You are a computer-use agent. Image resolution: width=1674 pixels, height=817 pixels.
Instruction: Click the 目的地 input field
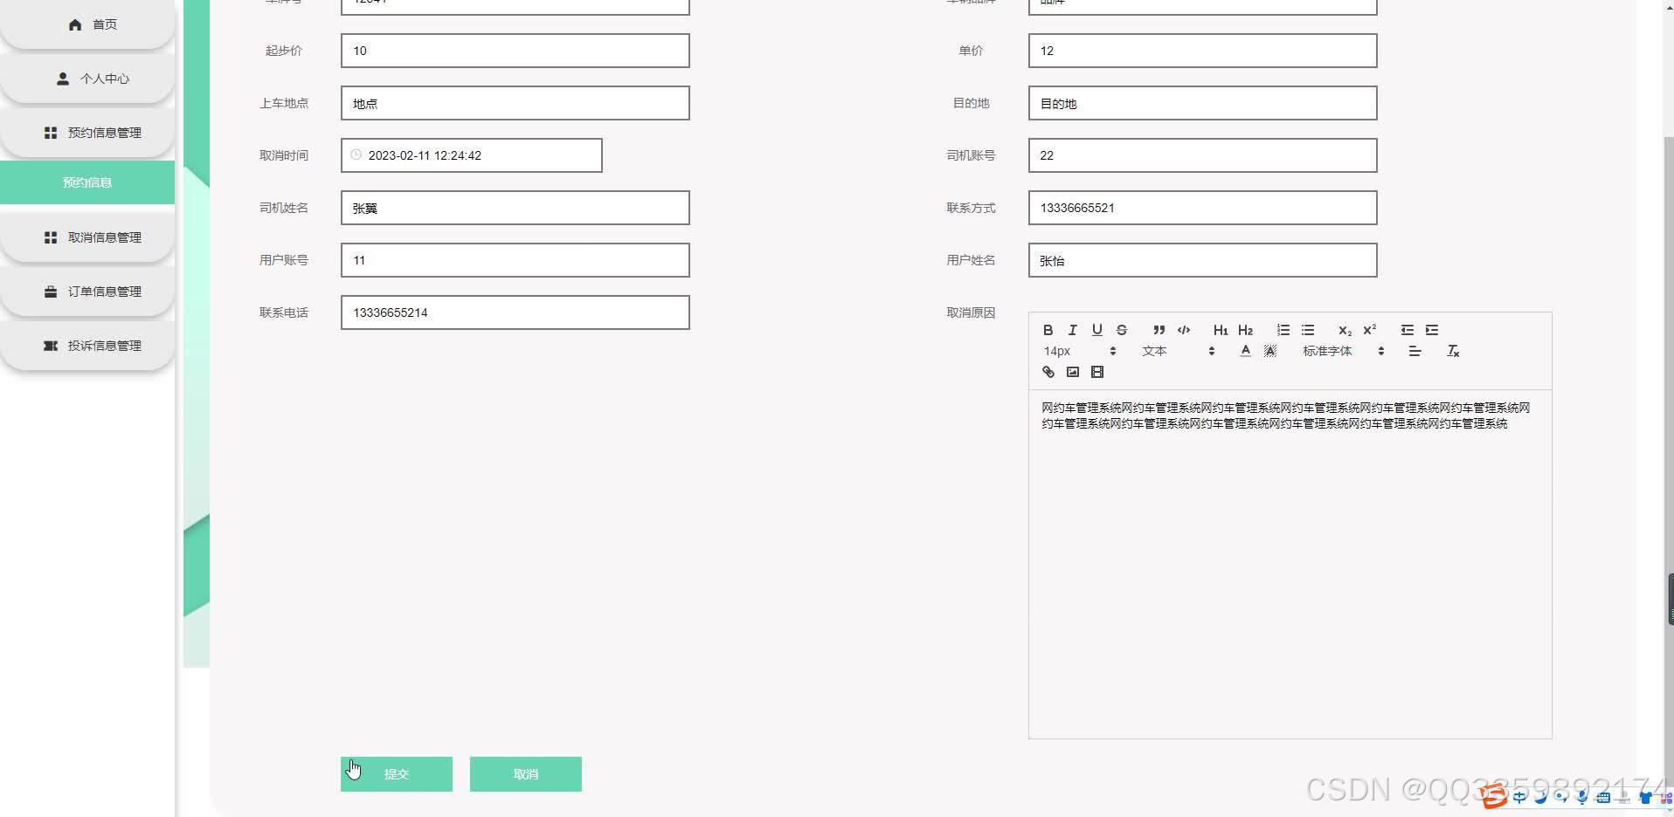pyautogui.click(x=1203, y=103)
